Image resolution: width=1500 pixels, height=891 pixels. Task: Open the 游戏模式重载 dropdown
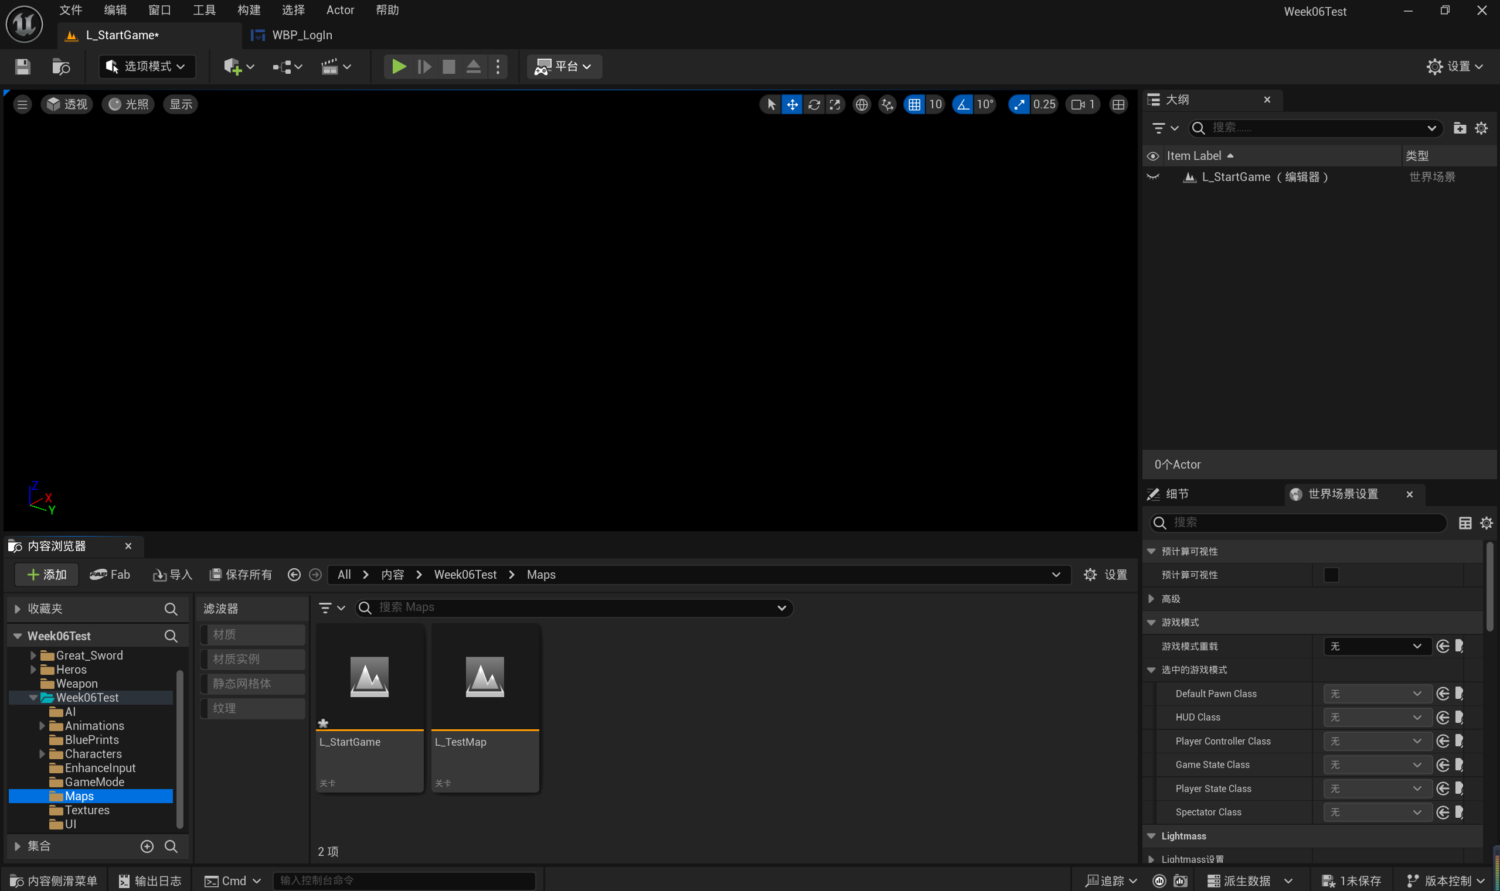click(1375, 646)
